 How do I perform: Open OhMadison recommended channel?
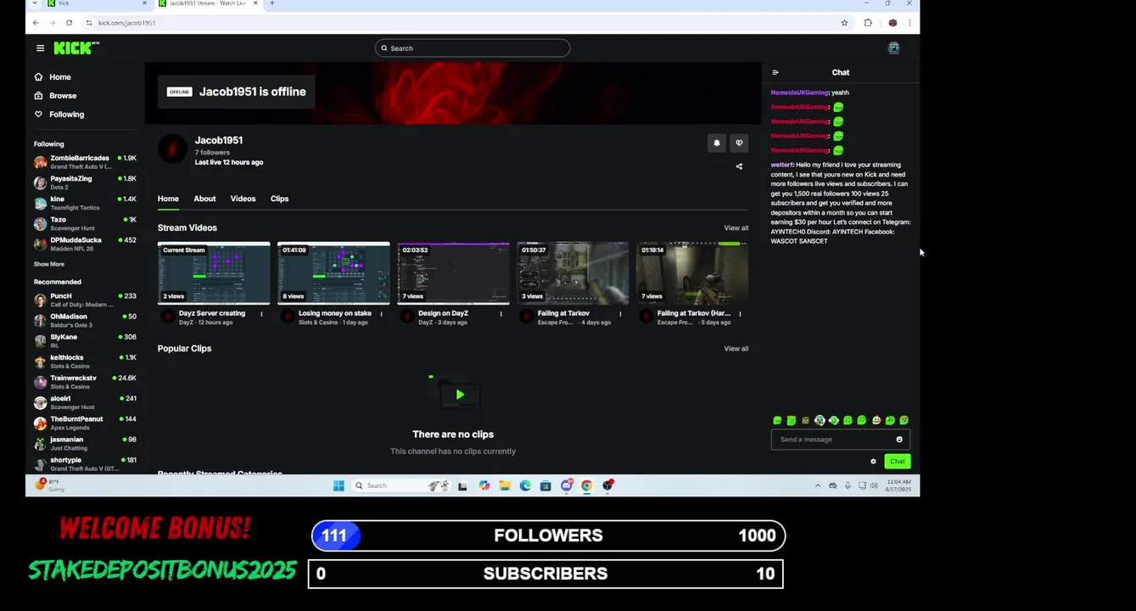[85, 321]
